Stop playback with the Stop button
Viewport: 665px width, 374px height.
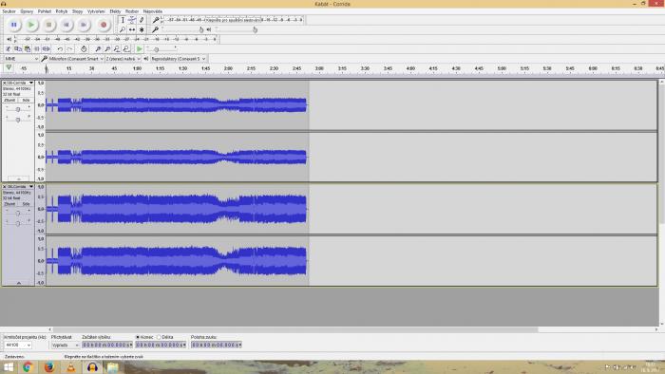click(x=48, y=25)
